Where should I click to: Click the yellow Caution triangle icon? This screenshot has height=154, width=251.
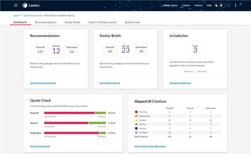tap(136, 120)
